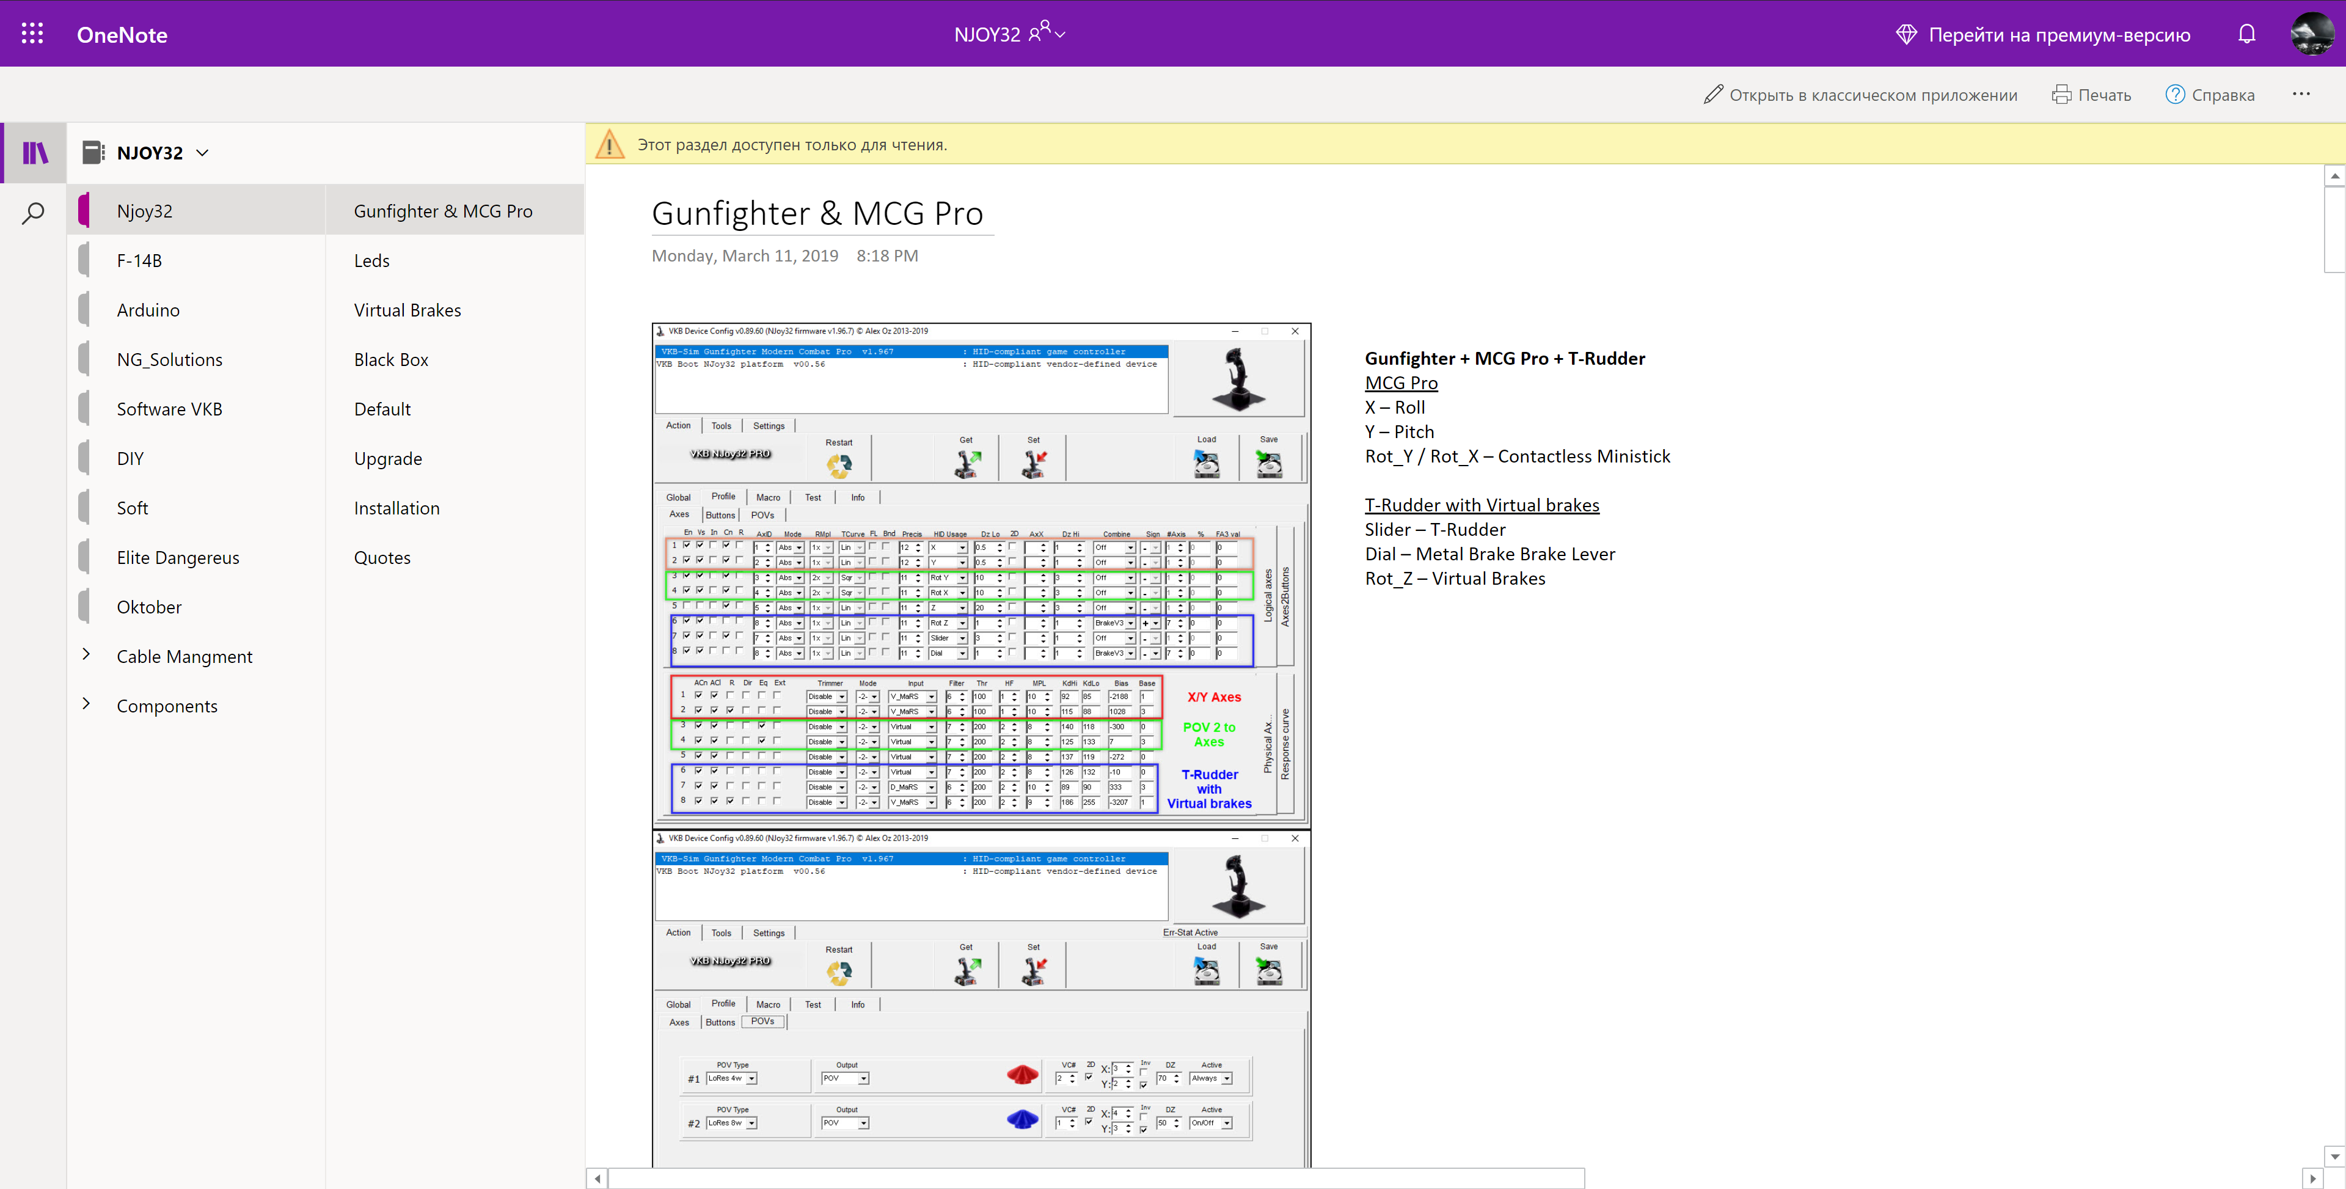Click the Help question mark icon

coord(2175,95)
